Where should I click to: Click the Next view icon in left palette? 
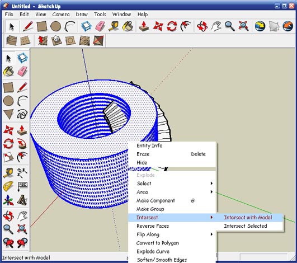click(x=22, y=243)
